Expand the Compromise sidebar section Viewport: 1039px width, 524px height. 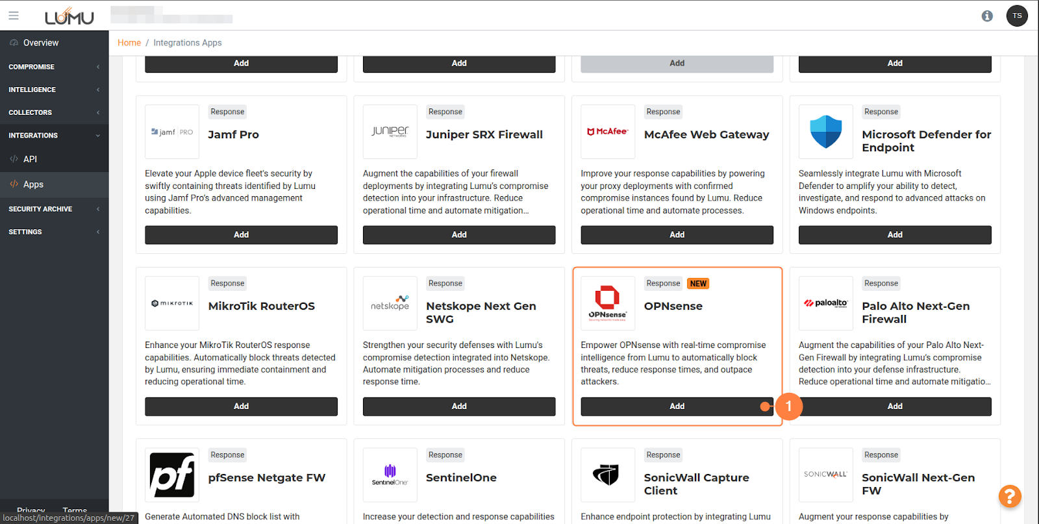54,67
